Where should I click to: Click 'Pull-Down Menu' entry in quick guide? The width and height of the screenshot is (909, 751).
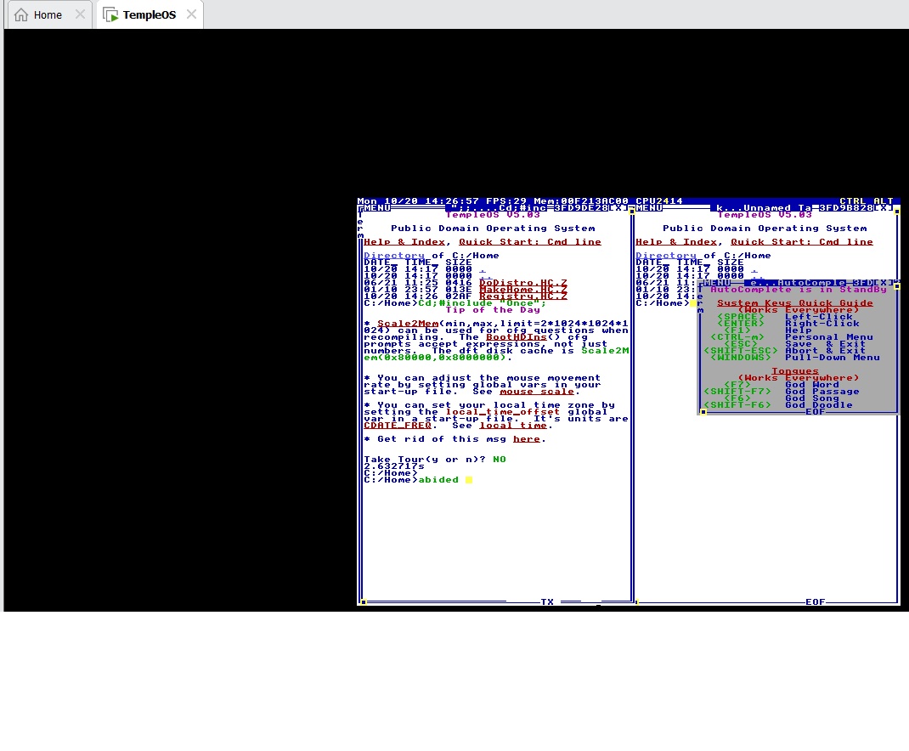point(833,357)
